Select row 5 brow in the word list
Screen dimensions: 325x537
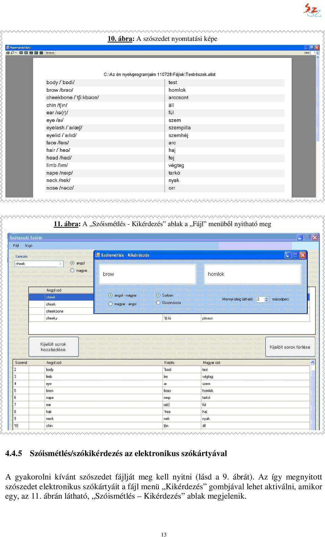[161, 390]
